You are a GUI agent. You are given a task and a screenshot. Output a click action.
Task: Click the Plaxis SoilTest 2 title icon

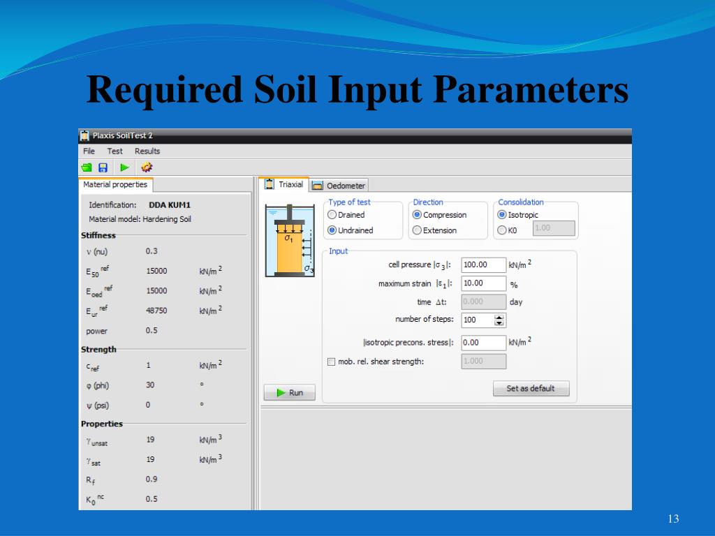pos(84,135)
